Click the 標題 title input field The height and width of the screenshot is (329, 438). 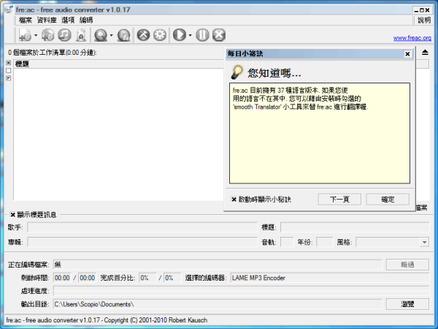355,227
